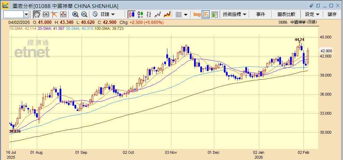
Task: Click the O: 41.000 open value
Action: point(42,22)
